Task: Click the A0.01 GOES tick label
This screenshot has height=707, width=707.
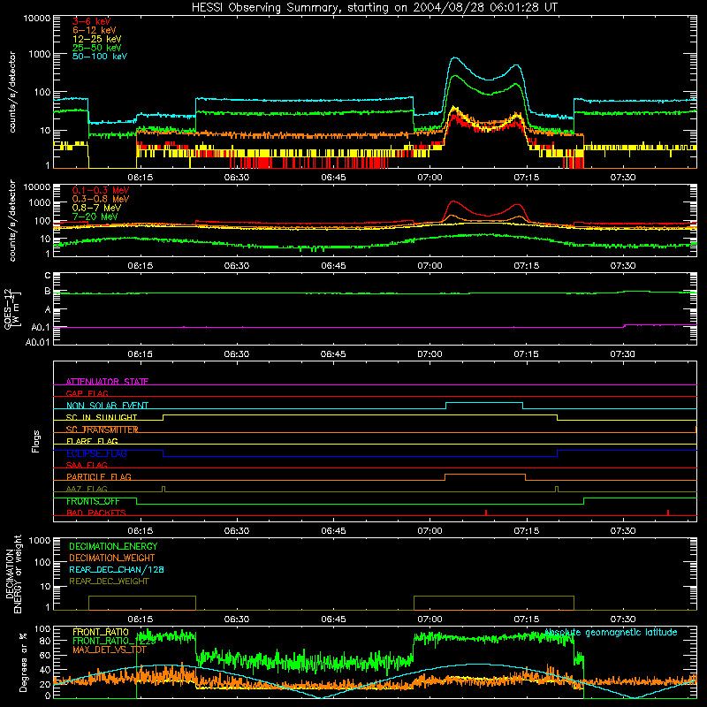Action: (38, 342)
